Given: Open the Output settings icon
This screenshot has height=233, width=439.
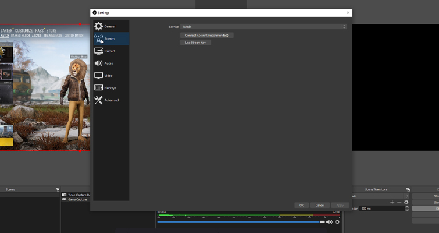Looking at the screenshot, I should point(99,51).
